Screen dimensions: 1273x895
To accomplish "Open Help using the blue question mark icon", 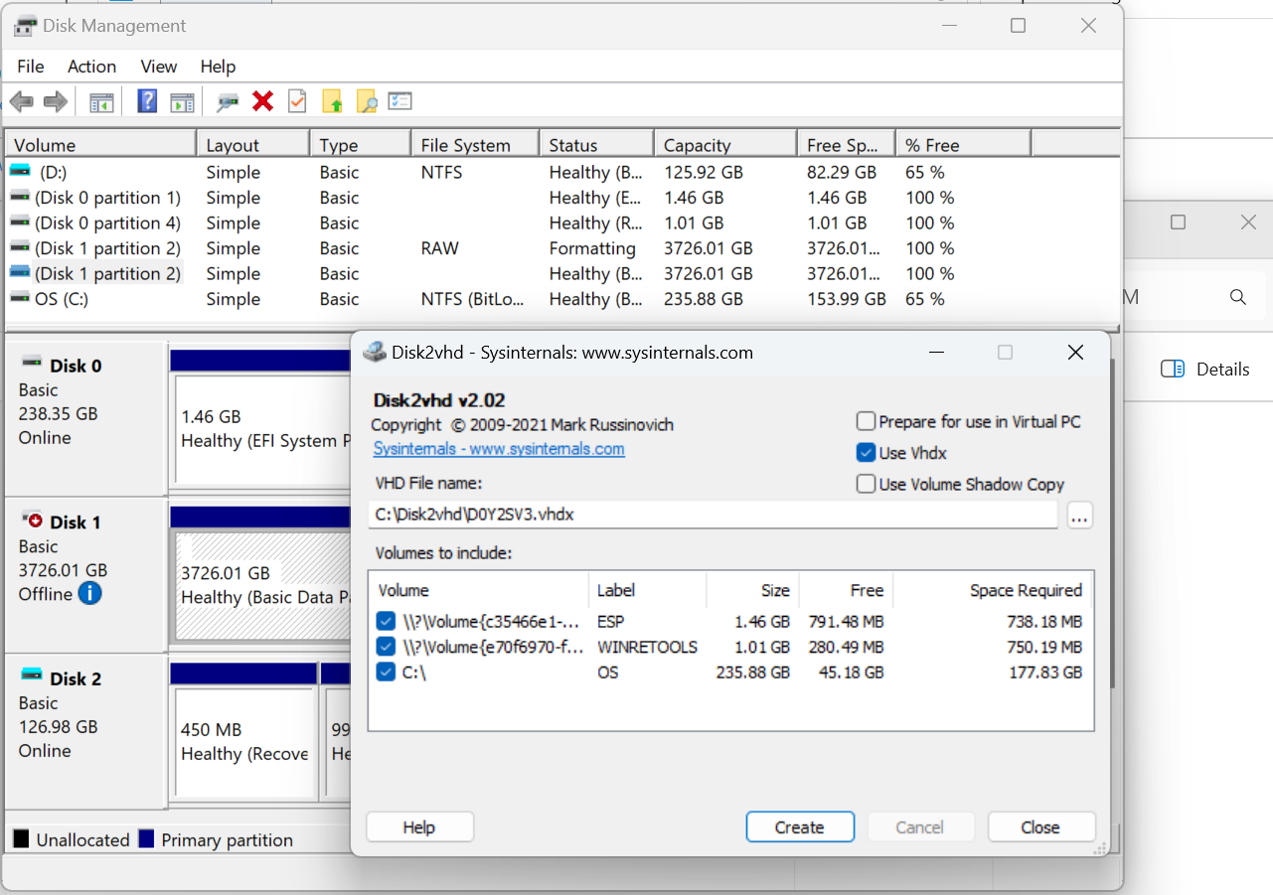I will coord(146,100).
